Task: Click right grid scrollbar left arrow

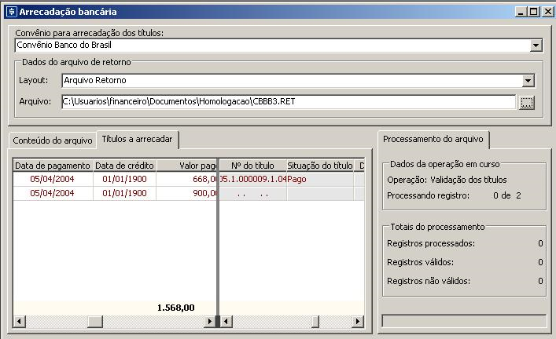Action: click(x=225, y=321)
